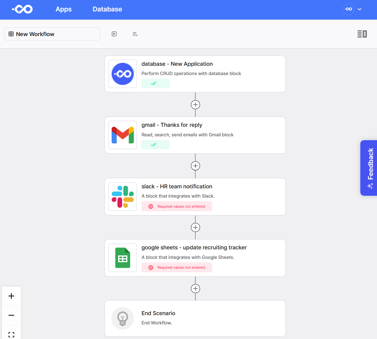Image resolution: width=377 pixels, height=339 pixels.
Task: Open the Database menu
Action: pos(107,9)
